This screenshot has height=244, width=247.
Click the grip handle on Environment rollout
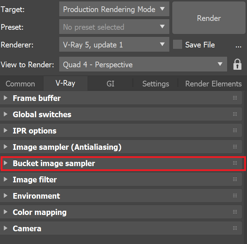235,196
